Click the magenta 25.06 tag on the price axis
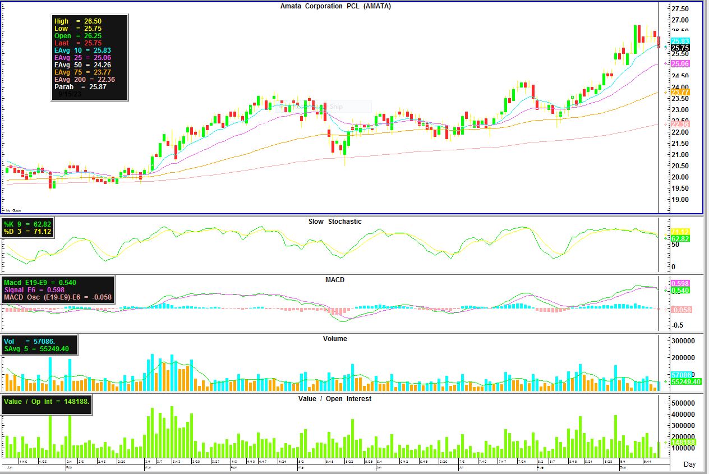 pyautogui.click(x=680, y=64)
